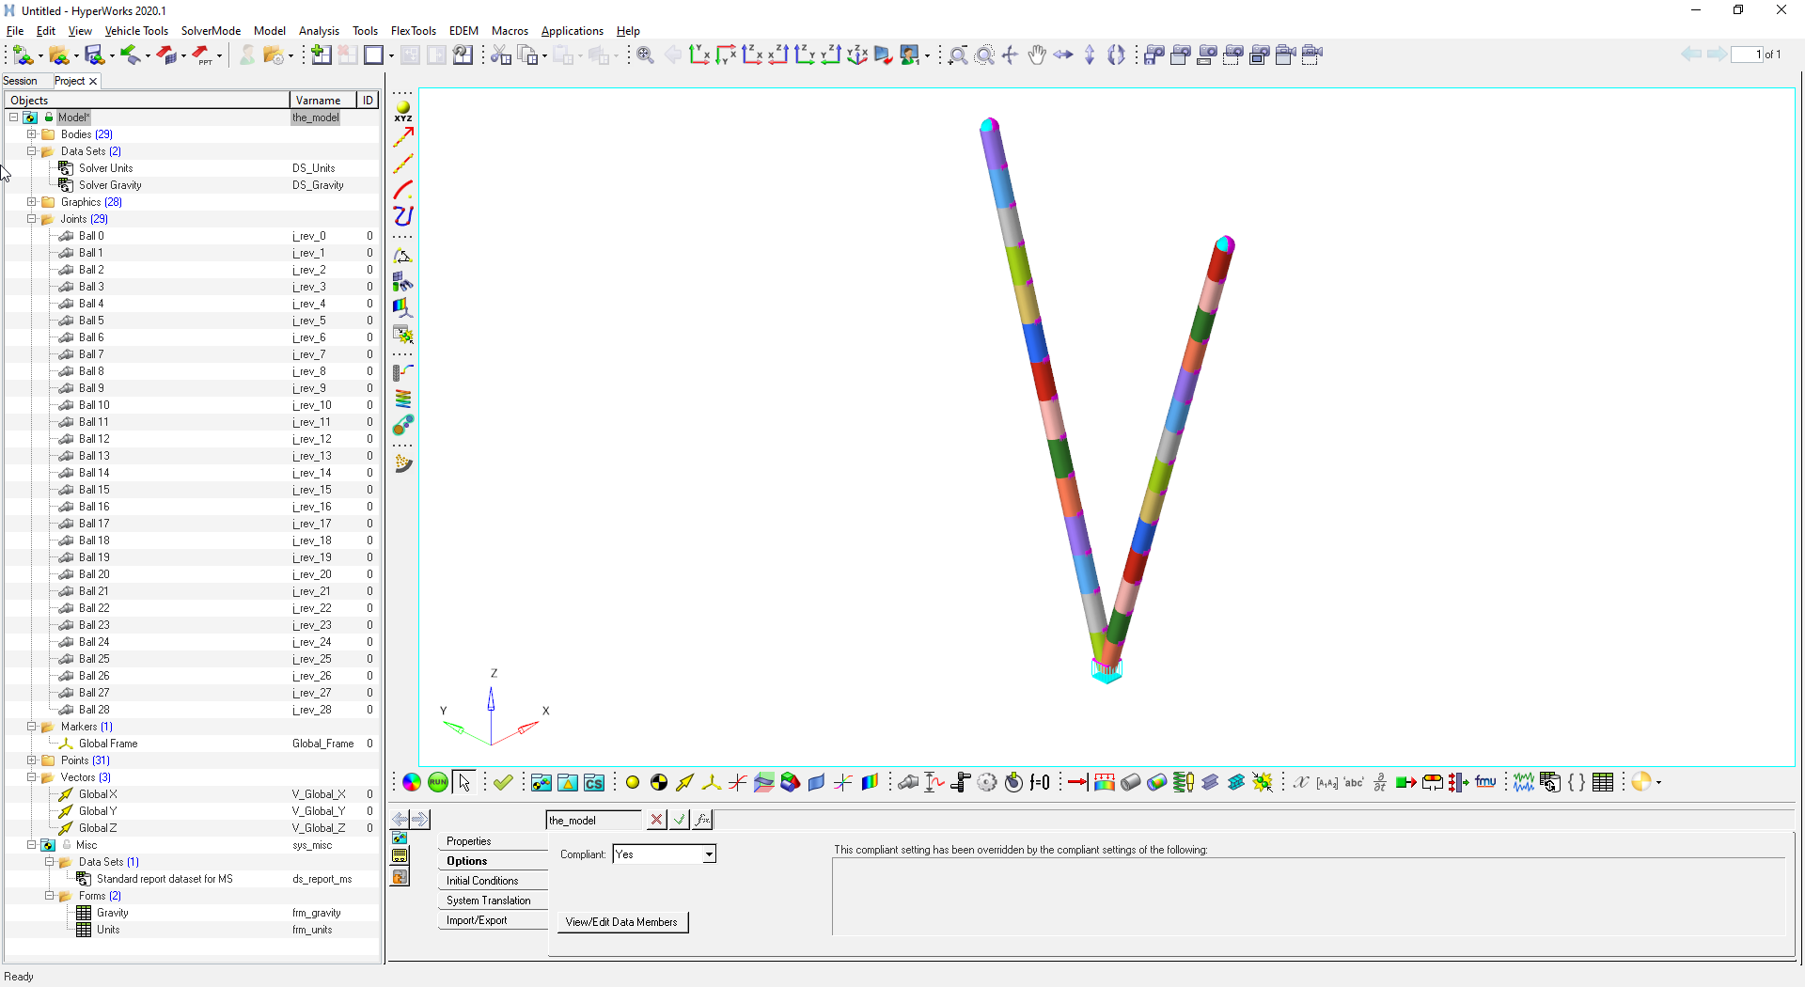
Task: Click the scissors Cut page icon
Action: coord(501,55)
